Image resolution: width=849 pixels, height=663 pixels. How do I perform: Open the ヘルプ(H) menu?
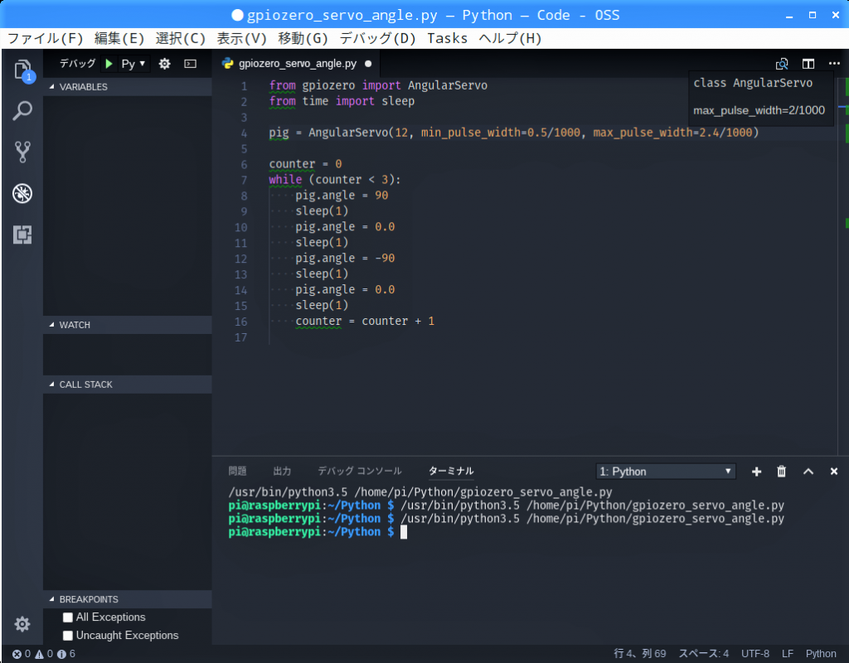(510, 38)
